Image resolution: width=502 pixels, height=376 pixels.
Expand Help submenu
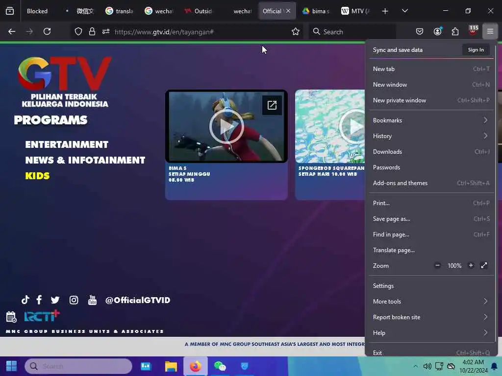tap(431, 333)
